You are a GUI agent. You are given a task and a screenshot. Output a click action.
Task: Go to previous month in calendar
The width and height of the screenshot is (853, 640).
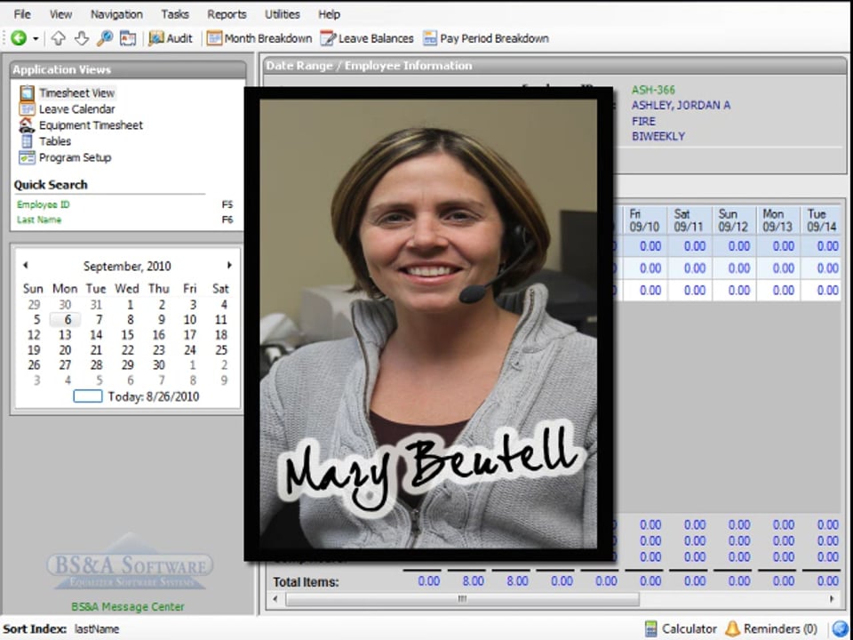(x=26, y=265)
